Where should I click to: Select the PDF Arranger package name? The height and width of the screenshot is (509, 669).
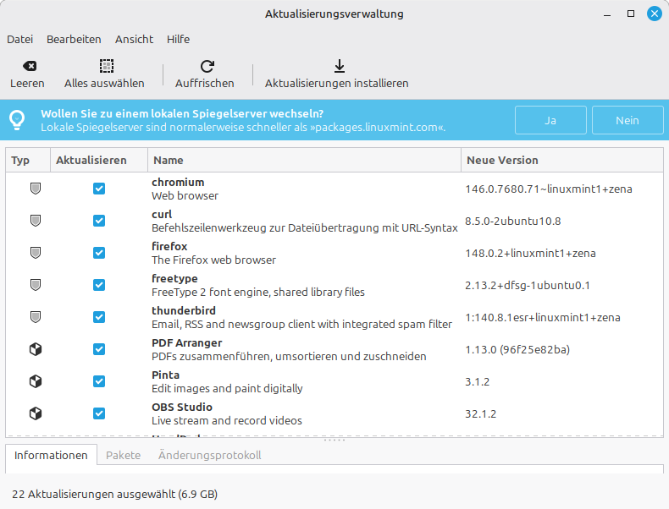pos(187,343)
